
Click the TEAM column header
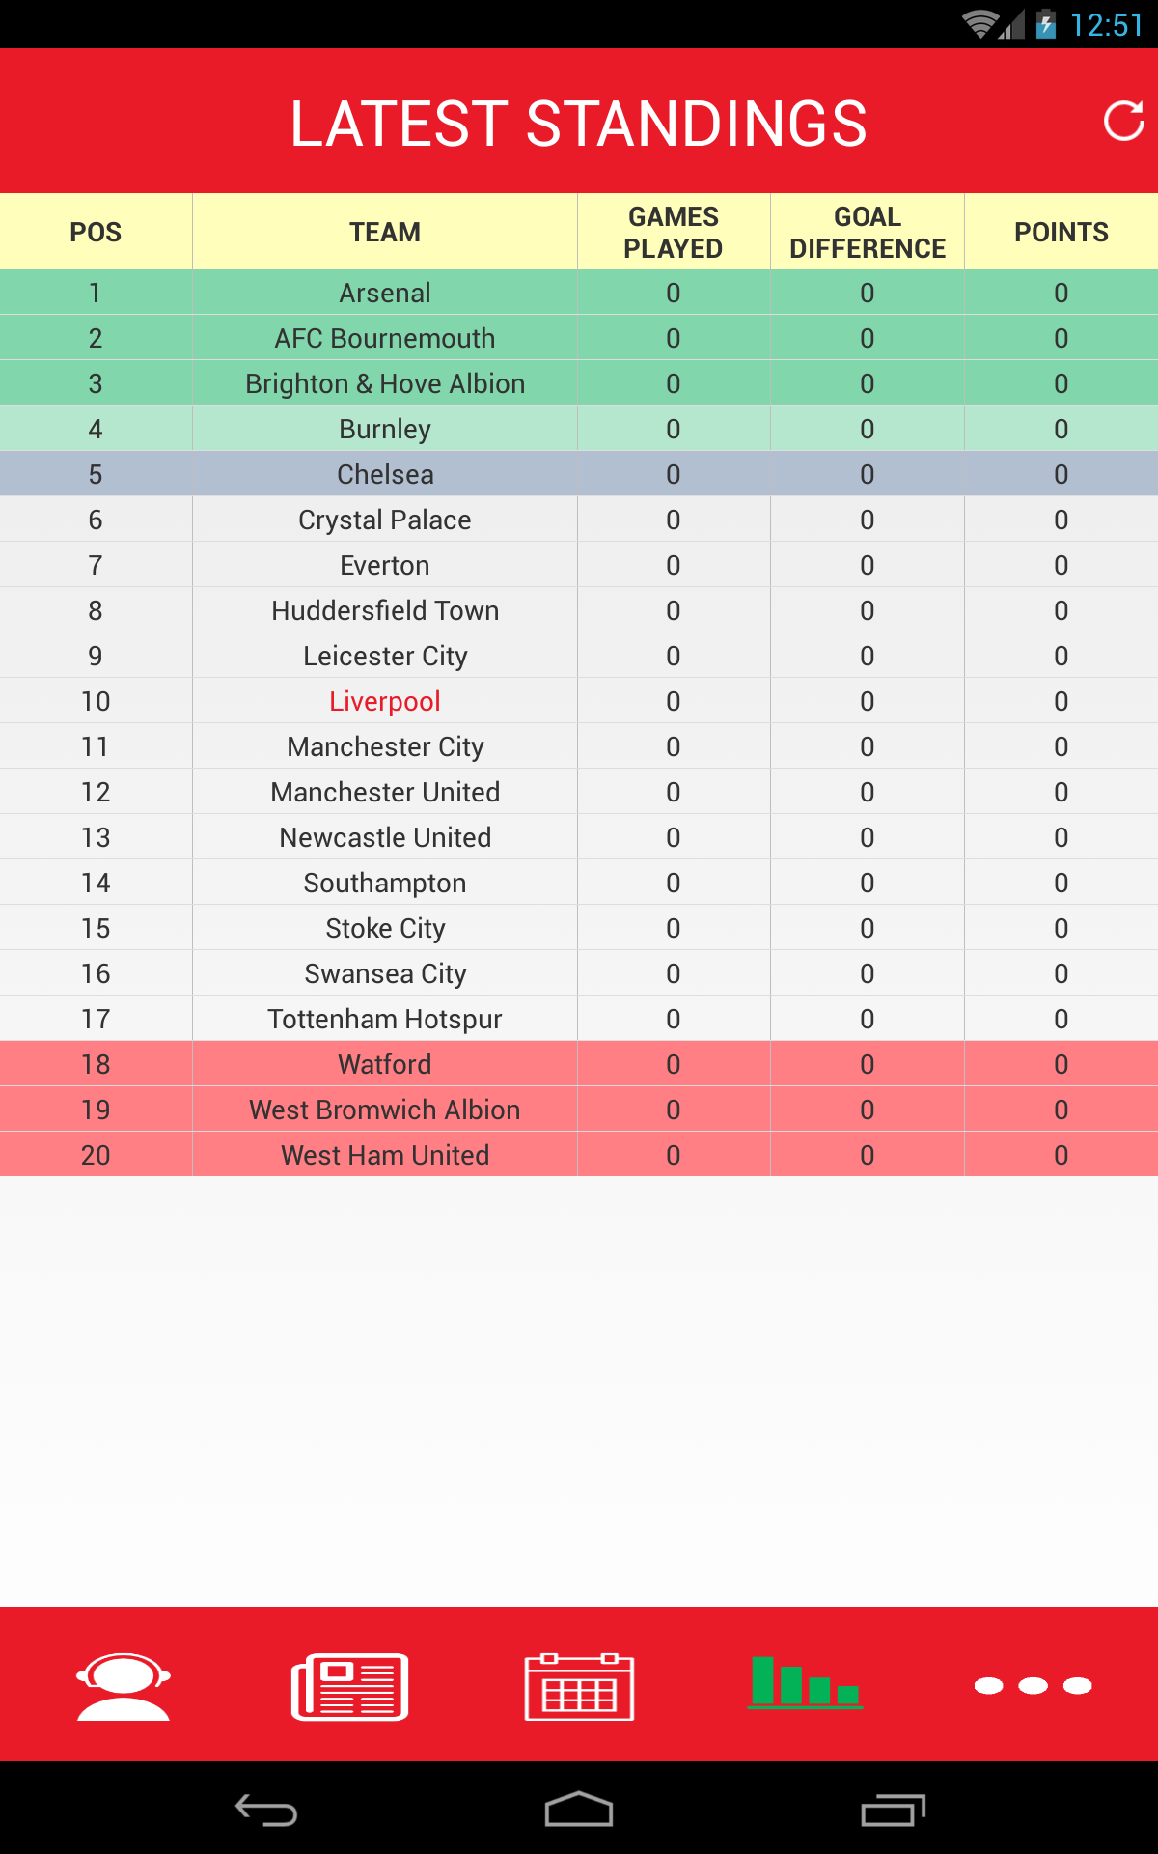click(x=385, y=232)
